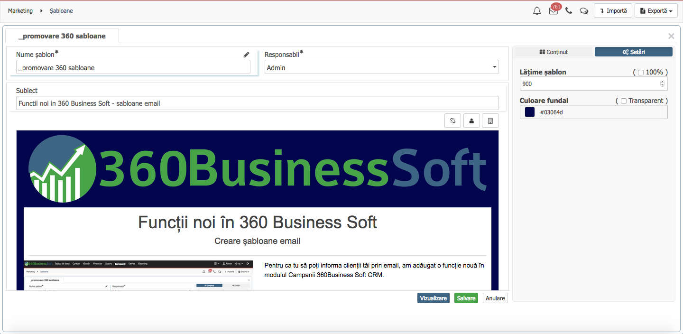The image size is (683, 334).
Task: Focus the Nume șablon input field
Action: point(133,67)
